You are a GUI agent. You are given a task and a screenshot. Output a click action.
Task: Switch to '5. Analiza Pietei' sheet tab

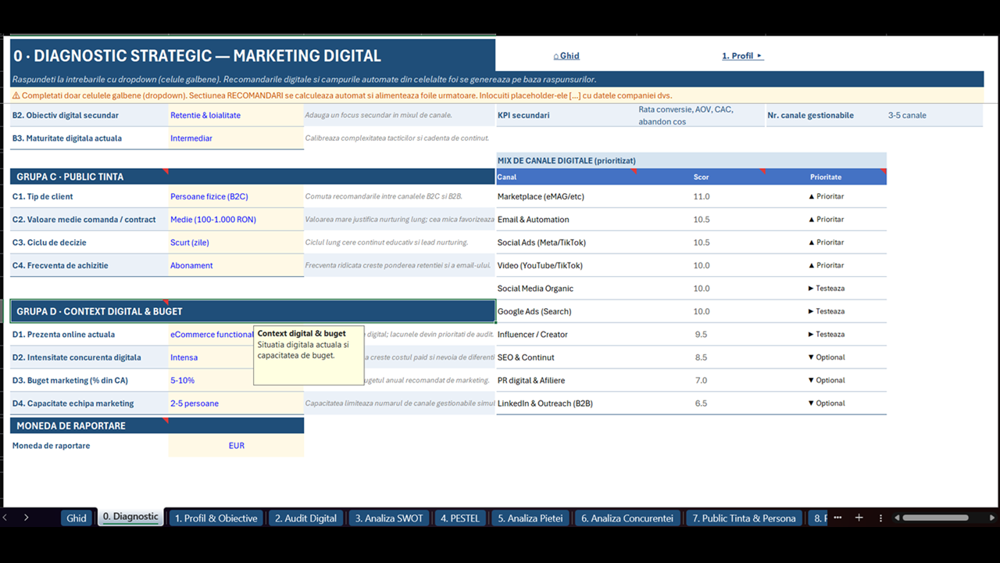click(x=530, y=518)
